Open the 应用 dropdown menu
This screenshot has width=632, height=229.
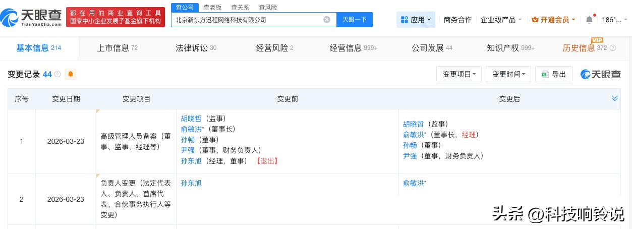416,20
